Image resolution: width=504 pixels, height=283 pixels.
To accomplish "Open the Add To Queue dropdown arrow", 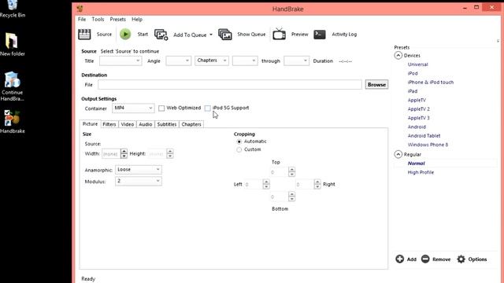I will (211, 35).
